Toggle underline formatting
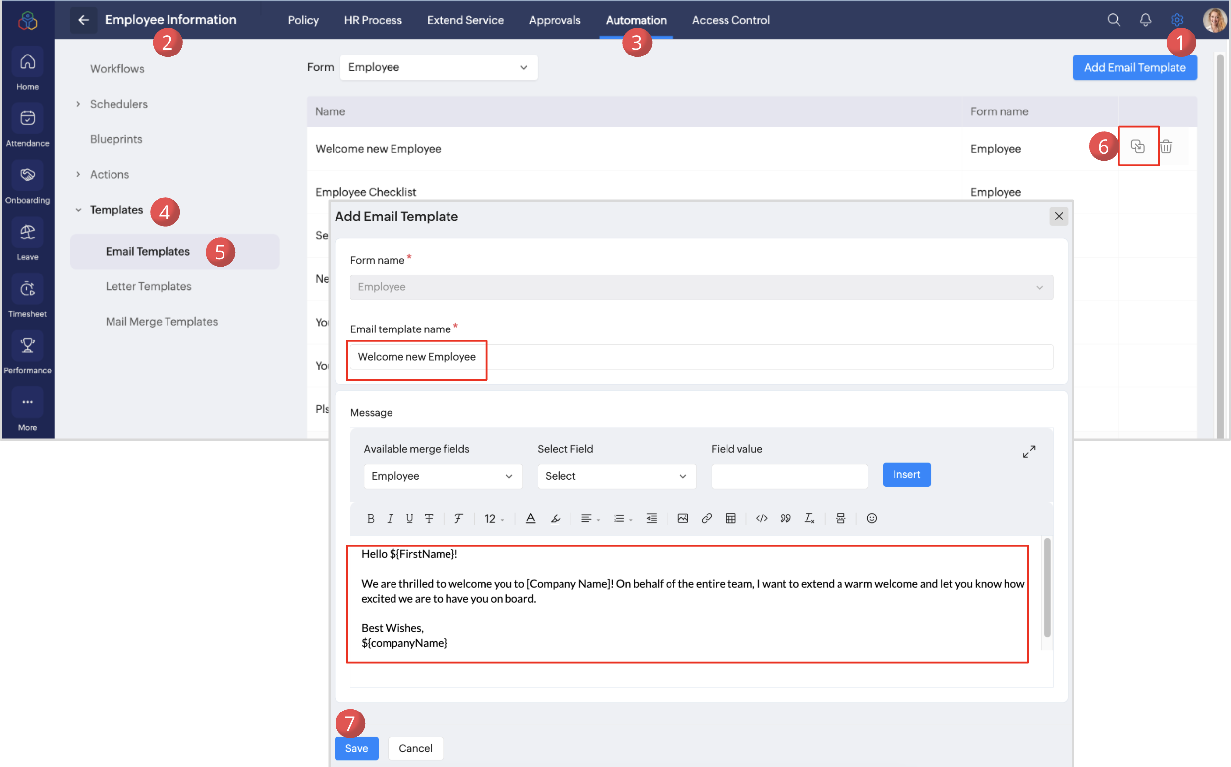The height and width of the screenshot is (767, 1231). click(x=409, y=518)
